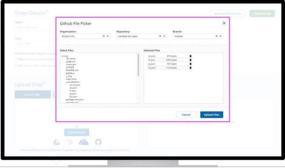Collapse the root tree node
Screen dimensions: 285x168
click(63, 56)
